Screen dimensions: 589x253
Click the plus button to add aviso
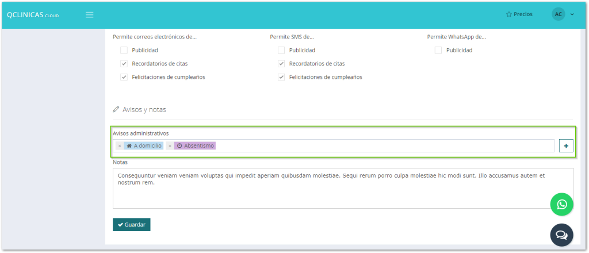(x=566, y=145)
